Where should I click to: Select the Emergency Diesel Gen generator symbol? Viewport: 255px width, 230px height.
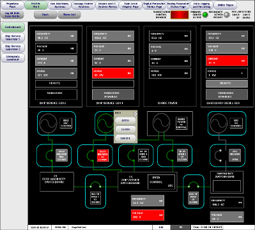(219, 123)
